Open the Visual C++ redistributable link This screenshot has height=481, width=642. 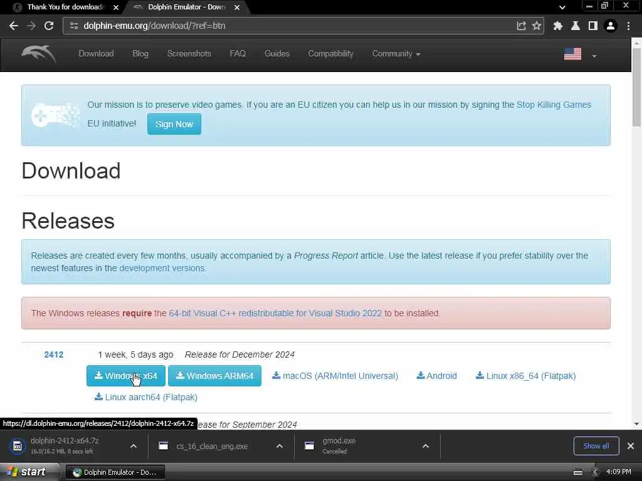(275, 313)
